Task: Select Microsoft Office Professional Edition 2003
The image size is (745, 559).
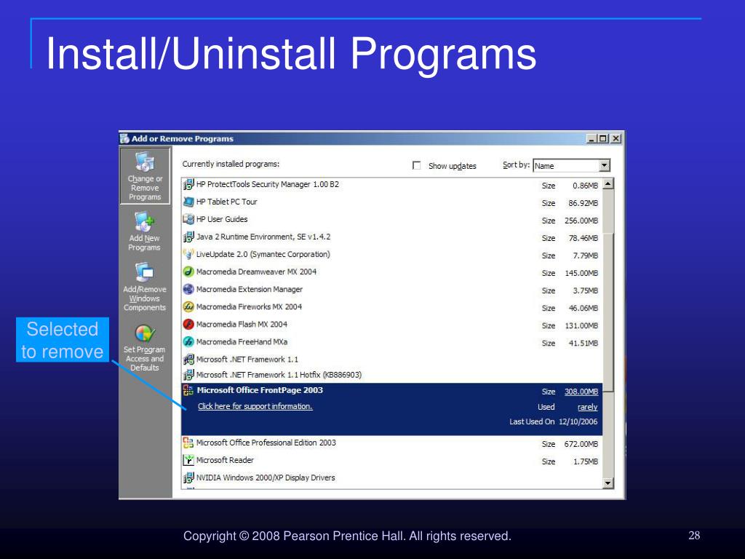Action: point(392,443)
